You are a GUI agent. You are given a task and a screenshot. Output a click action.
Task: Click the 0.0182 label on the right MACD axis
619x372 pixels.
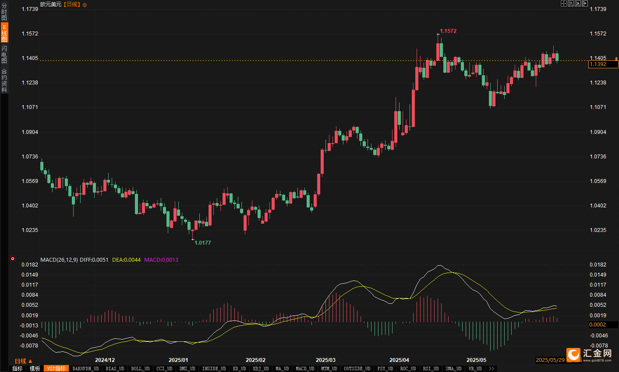click(598, 265)
